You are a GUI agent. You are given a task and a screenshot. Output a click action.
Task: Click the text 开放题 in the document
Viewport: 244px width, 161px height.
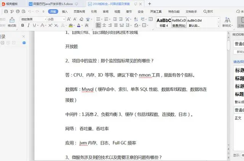click(x=71, y=46)
